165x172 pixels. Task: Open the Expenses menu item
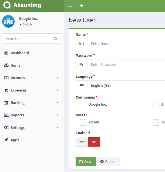tap(32, 90)
